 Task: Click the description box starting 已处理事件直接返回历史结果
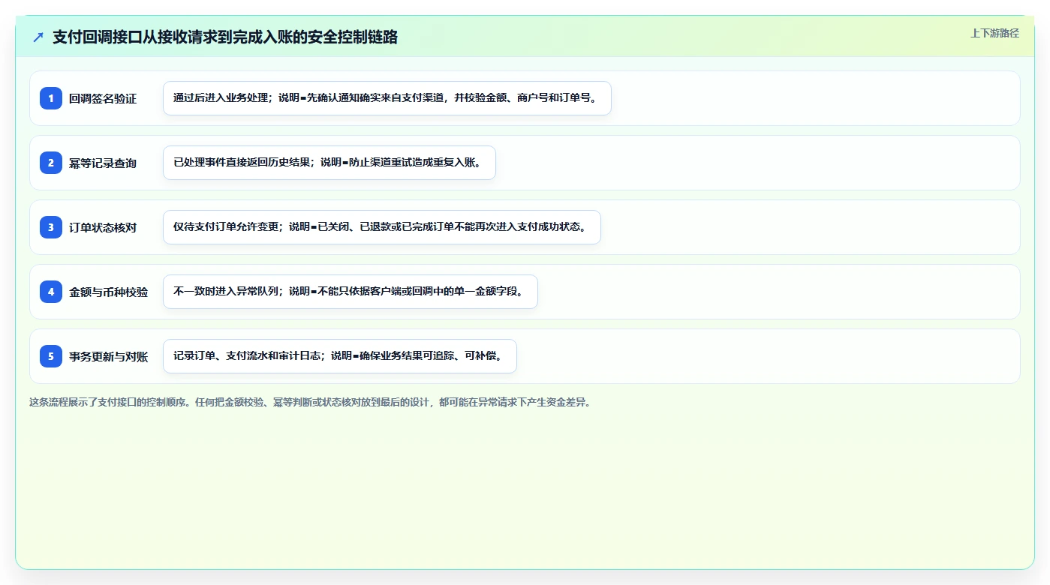tap(329, 163)
